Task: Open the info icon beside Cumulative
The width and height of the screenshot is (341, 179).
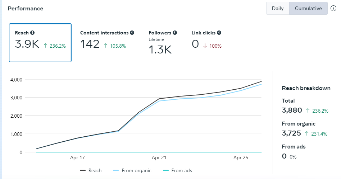Action: click(x=333, y=8)
